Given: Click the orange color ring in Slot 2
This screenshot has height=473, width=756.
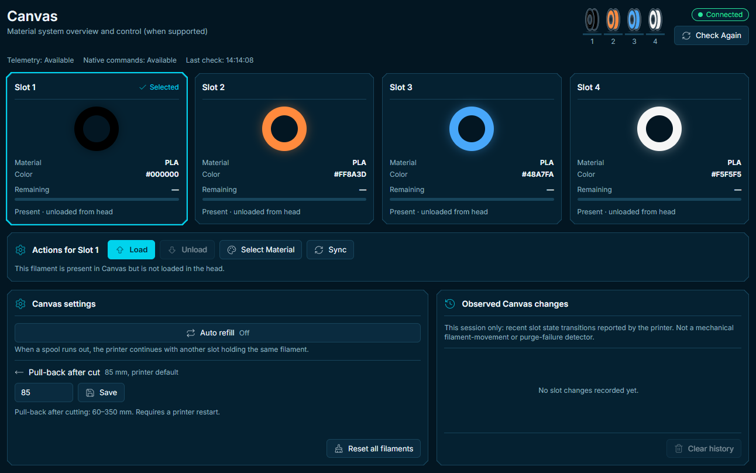Looking at the screenshot, I should tap(284, 129).
